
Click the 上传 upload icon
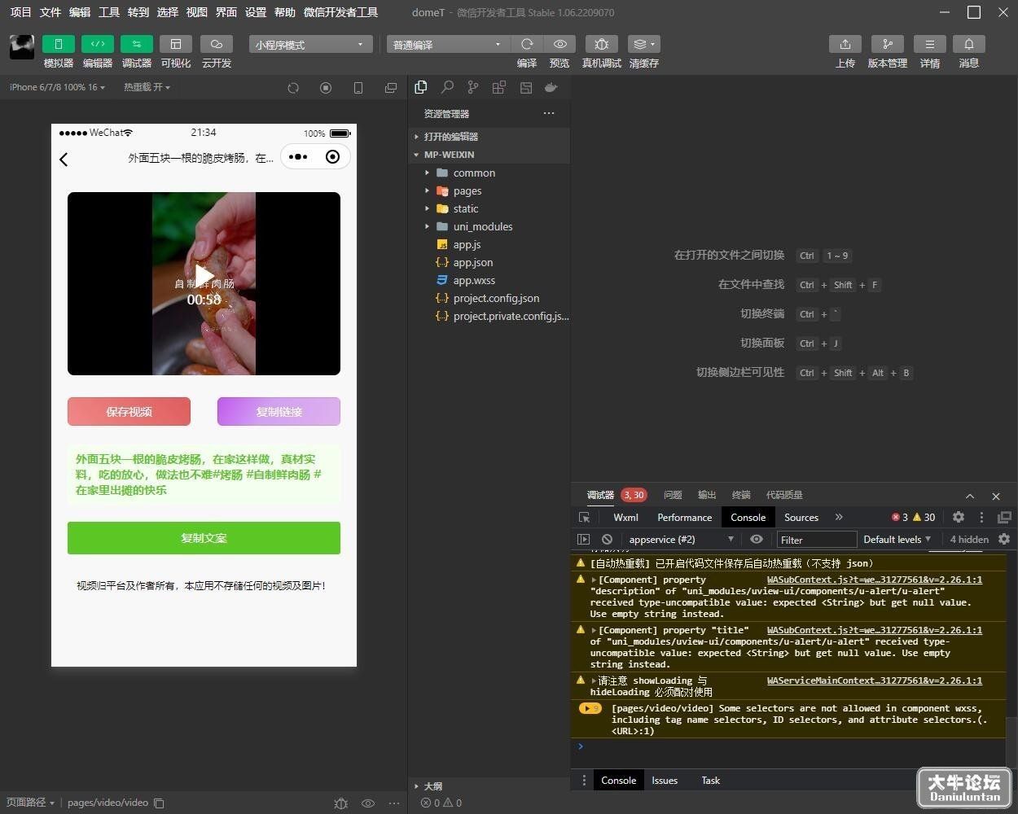[x=845, y=44]
